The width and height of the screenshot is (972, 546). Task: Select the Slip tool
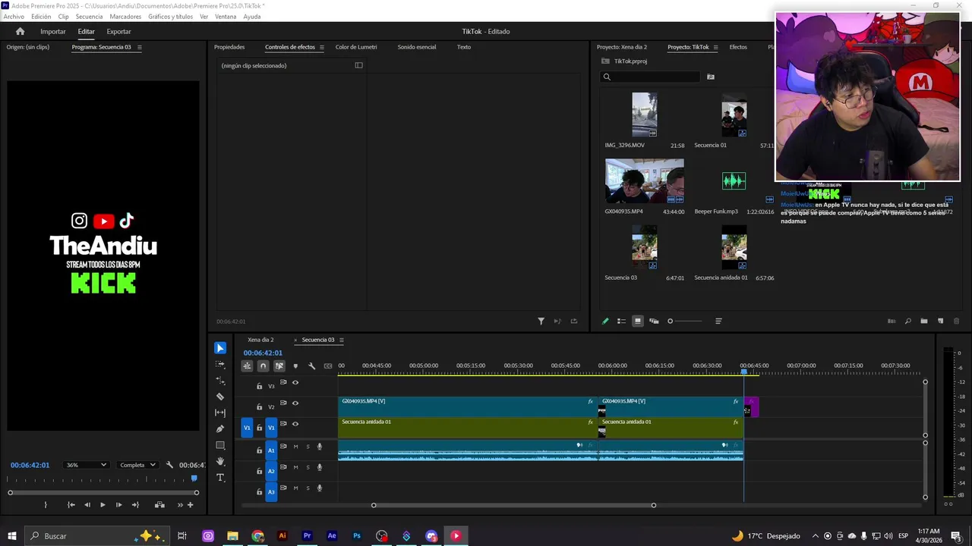pos(220,413)
